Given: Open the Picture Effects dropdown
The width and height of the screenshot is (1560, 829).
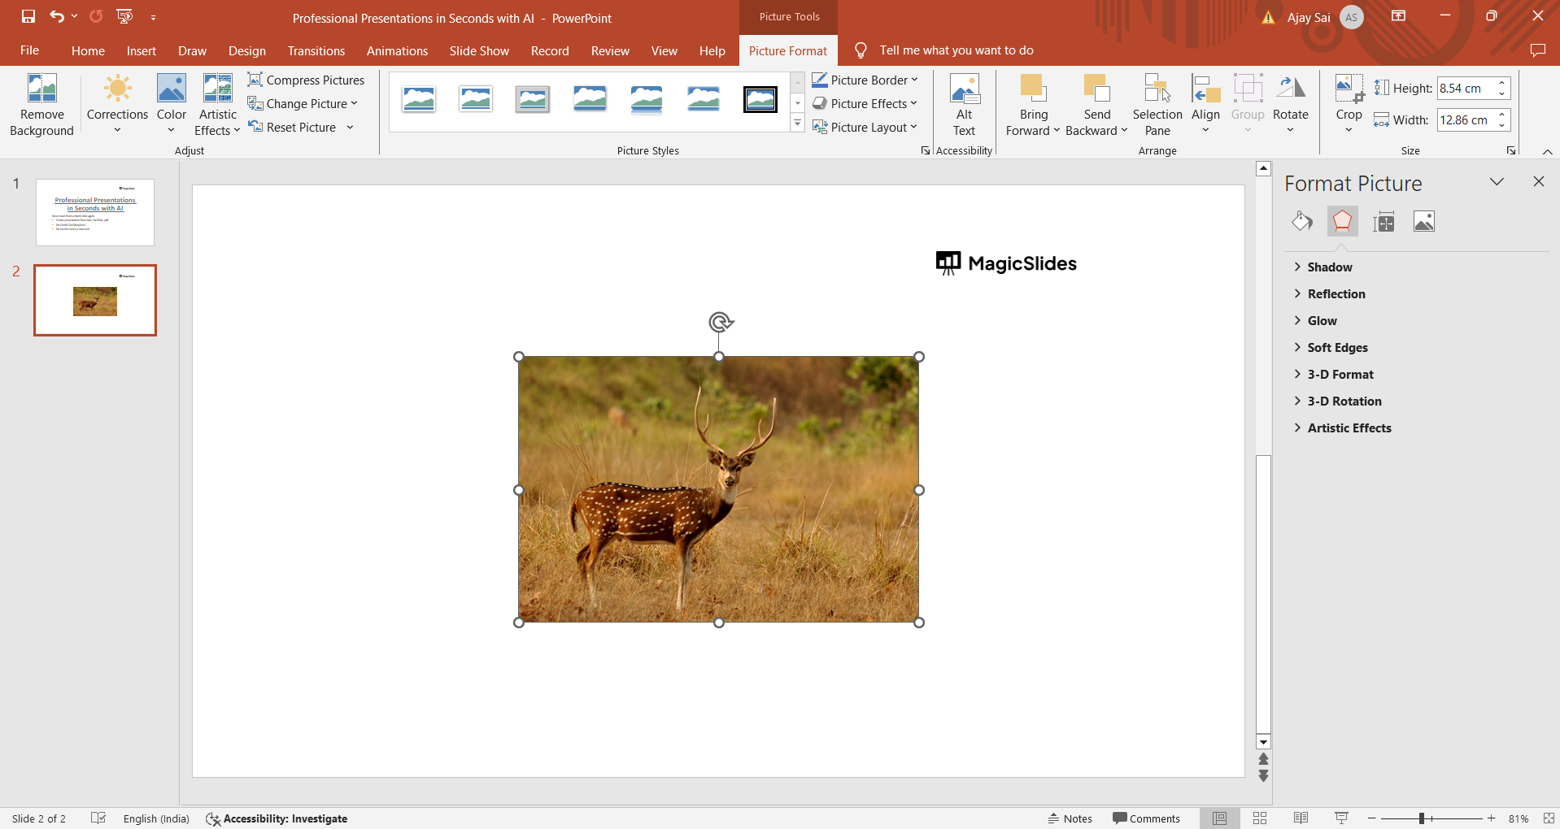Looking at the screenshot, I should click(865, 103).
